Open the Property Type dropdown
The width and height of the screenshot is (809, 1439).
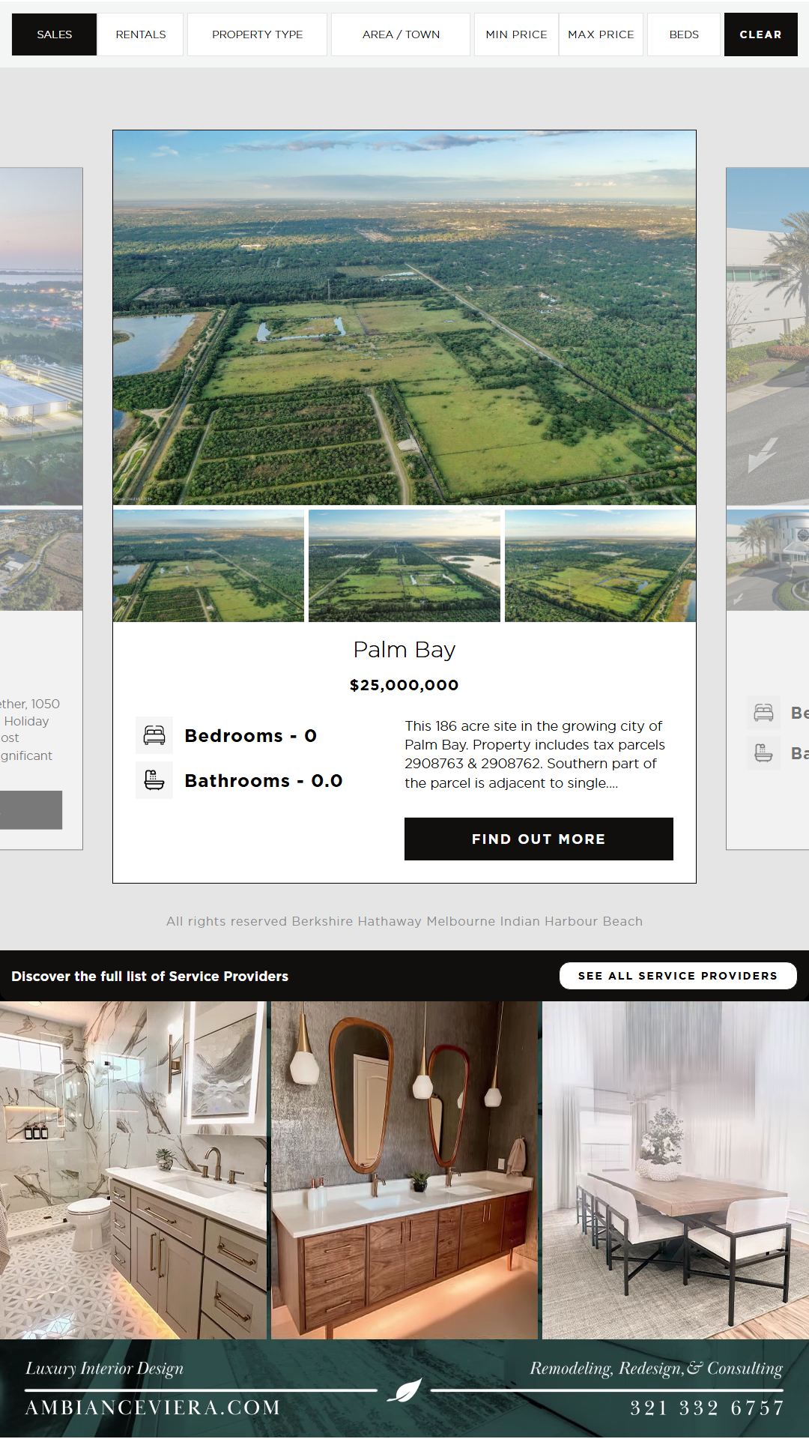pos(257,34)
